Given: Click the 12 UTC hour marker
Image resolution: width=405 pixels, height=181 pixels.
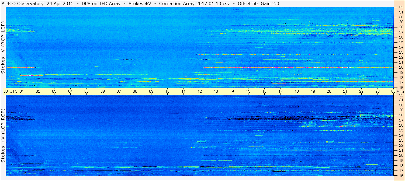Looking at the screenshot, I should (200, 91).
